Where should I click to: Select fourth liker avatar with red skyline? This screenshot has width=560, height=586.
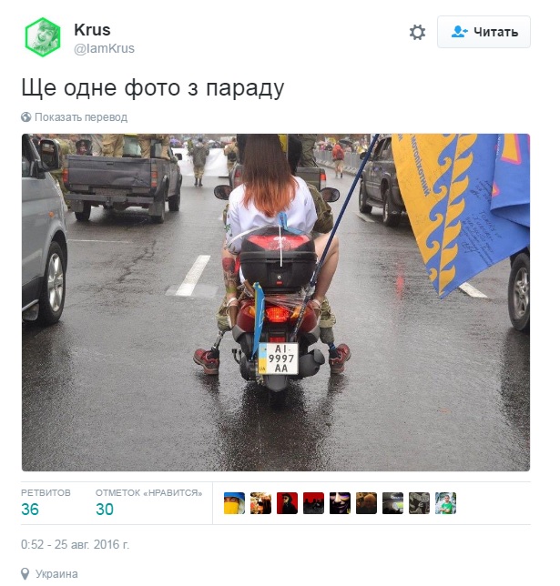click(x=313, y=503)
